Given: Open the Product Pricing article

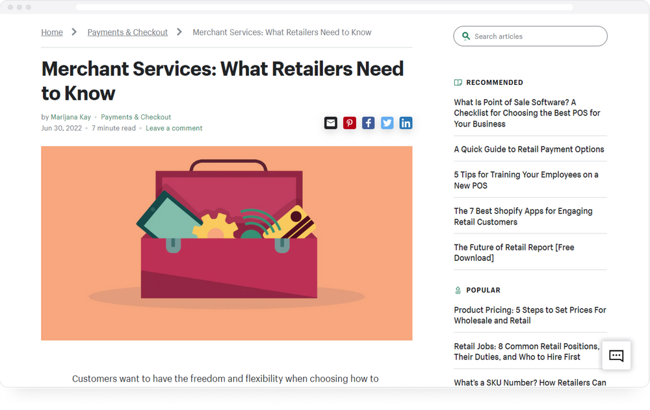Looking at the screenshot, I should pos(530,315).
